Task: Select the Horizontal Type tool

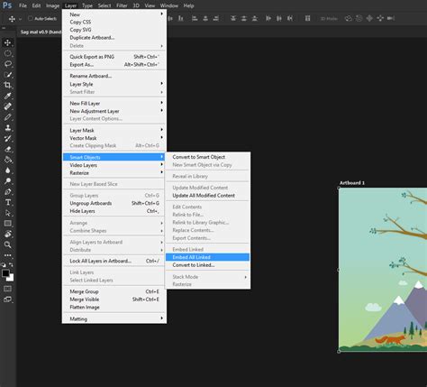Action: 8,202
